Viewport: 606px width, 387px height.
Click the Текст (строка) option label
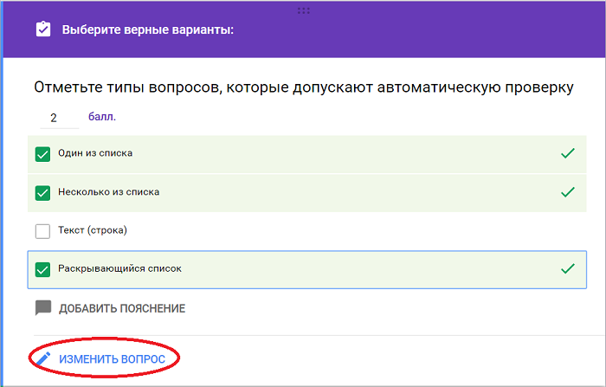tap(93, 230)
